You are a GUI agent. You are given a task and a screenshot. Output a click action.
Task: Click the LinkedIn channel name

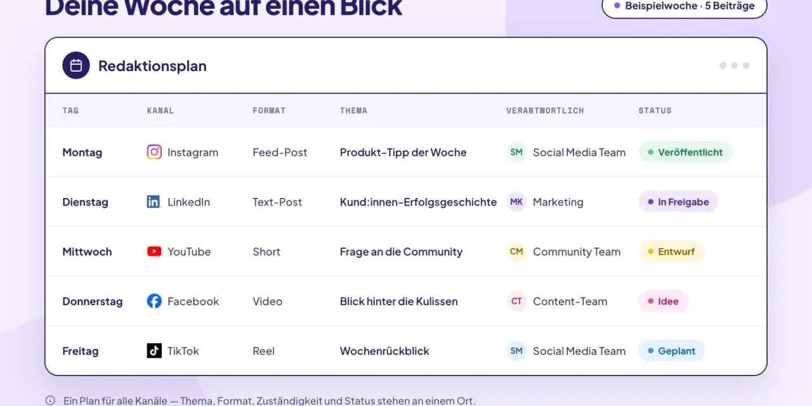[188, 202]
